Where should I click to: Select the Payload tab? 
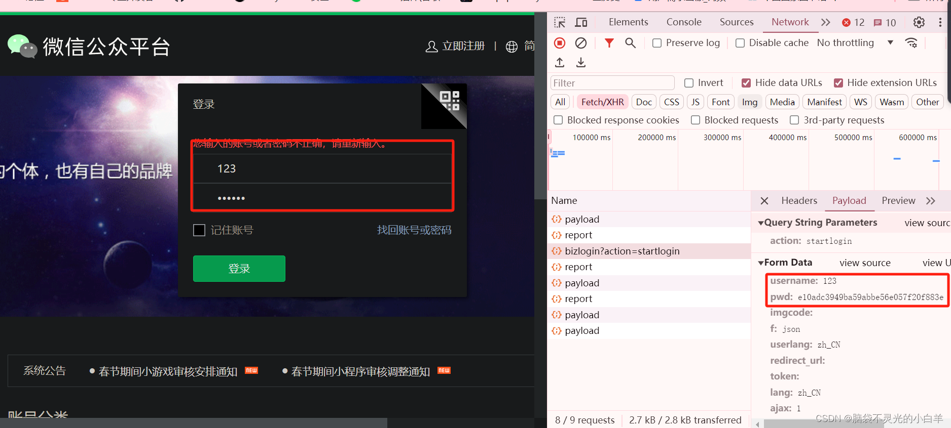849,201
